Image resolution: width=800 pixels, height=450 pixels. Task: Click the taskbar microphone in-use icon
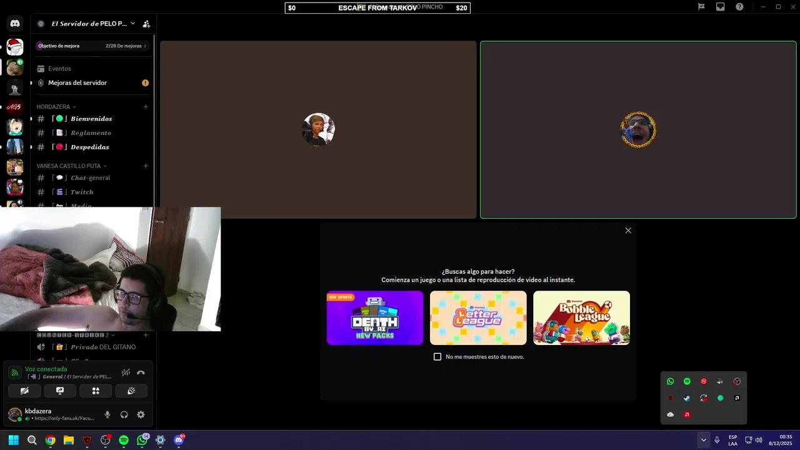(717, 440)
